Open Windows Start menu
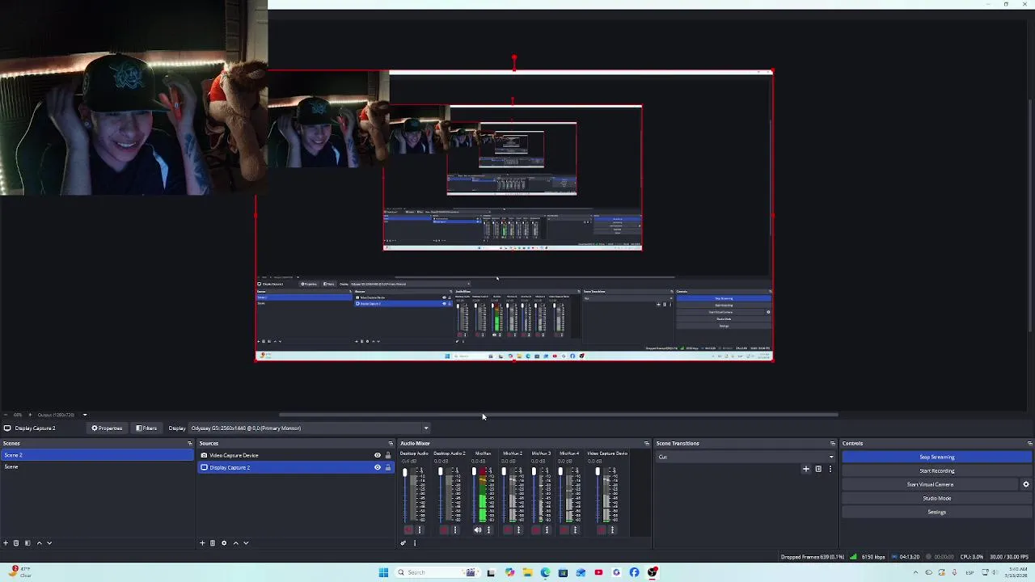Image resolution: width=1035 pixels, height=582 pixels. pos(383,572)
